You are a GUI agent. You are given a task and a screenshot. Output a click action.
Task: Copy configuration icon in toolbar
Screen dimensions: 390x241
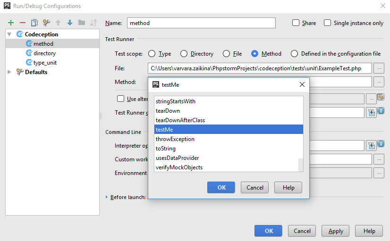pyautogui.click(x=34, y=23)
